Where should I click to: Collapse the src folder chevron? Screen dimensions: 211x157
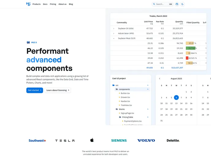[148, 85]
